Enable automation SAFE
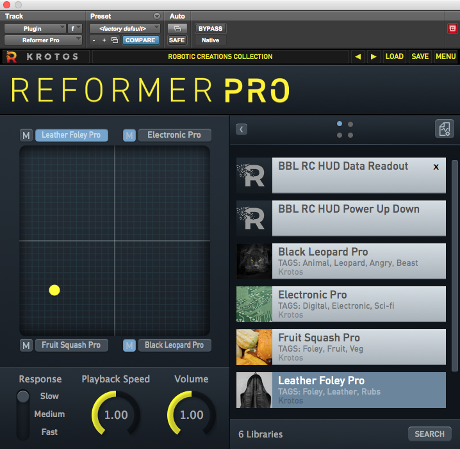 coord(177,40)
